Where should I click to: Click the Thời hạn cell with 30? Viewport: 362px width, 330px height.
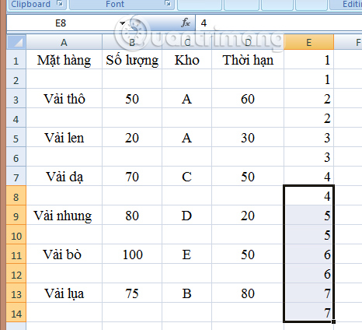tap(248, 137)
